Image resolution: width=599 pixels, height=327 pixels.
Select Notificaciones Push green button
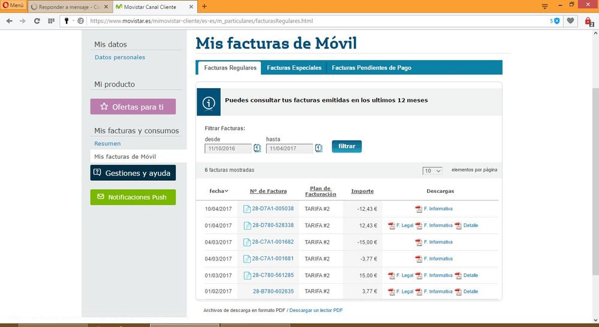(x=133, y=197)
